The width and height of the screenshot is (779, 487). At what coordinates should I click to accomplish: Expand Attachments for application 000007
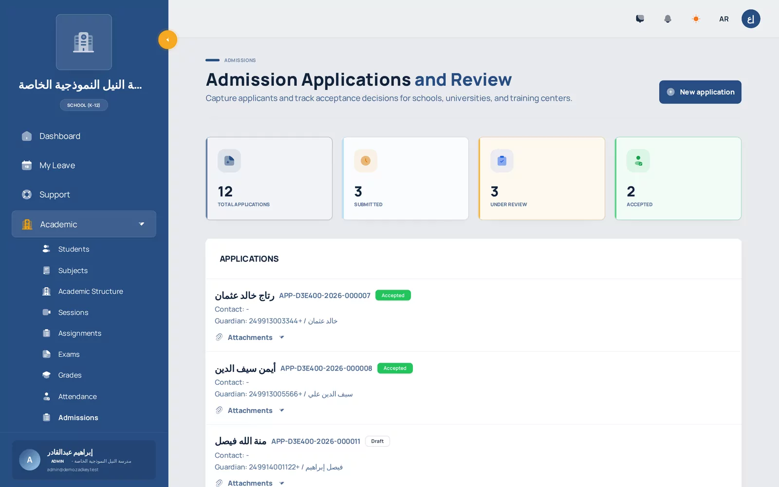(250, 337)
